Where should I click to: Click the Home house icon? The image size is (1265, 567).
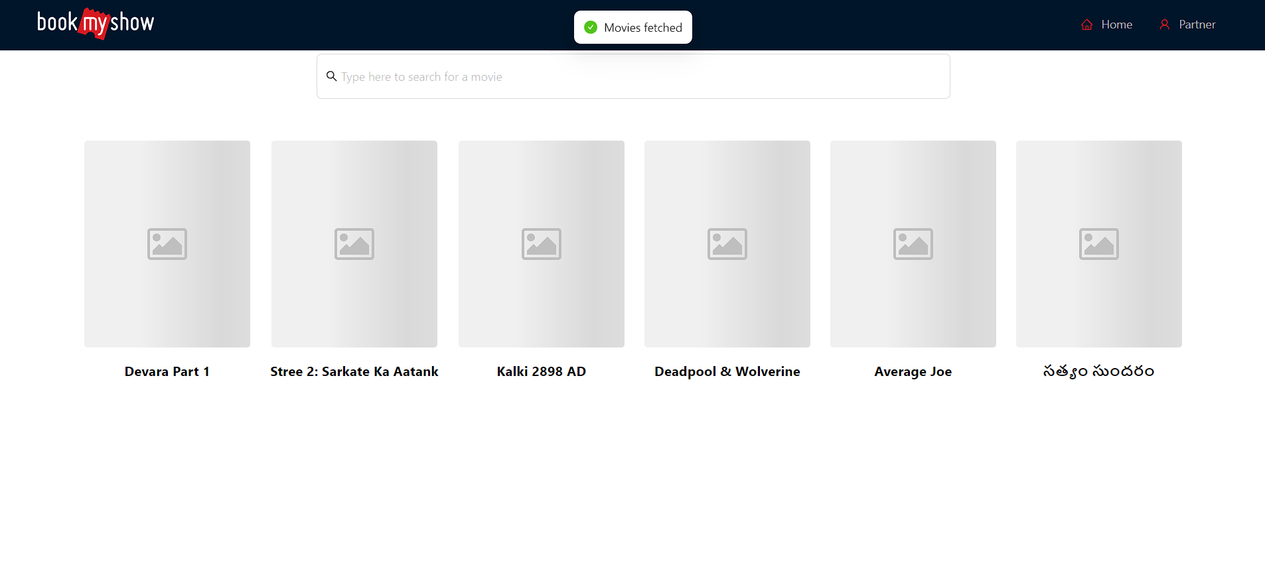[x=1086, y=25]
